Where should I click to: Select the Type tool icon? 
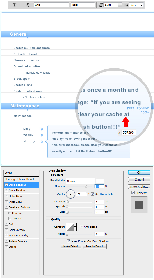tap(15, 5)
